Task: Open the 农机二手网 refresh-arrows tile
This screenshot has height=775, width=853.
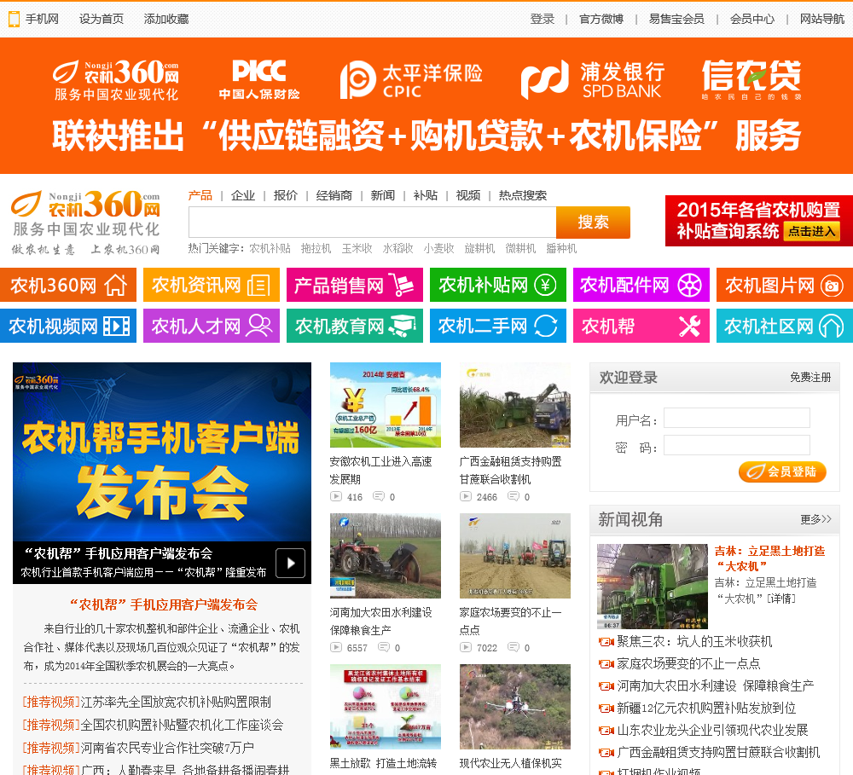Action: (x=498, y=326)
